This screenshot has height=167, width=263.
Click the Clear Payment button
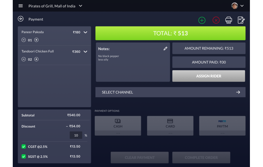(140, 157)
